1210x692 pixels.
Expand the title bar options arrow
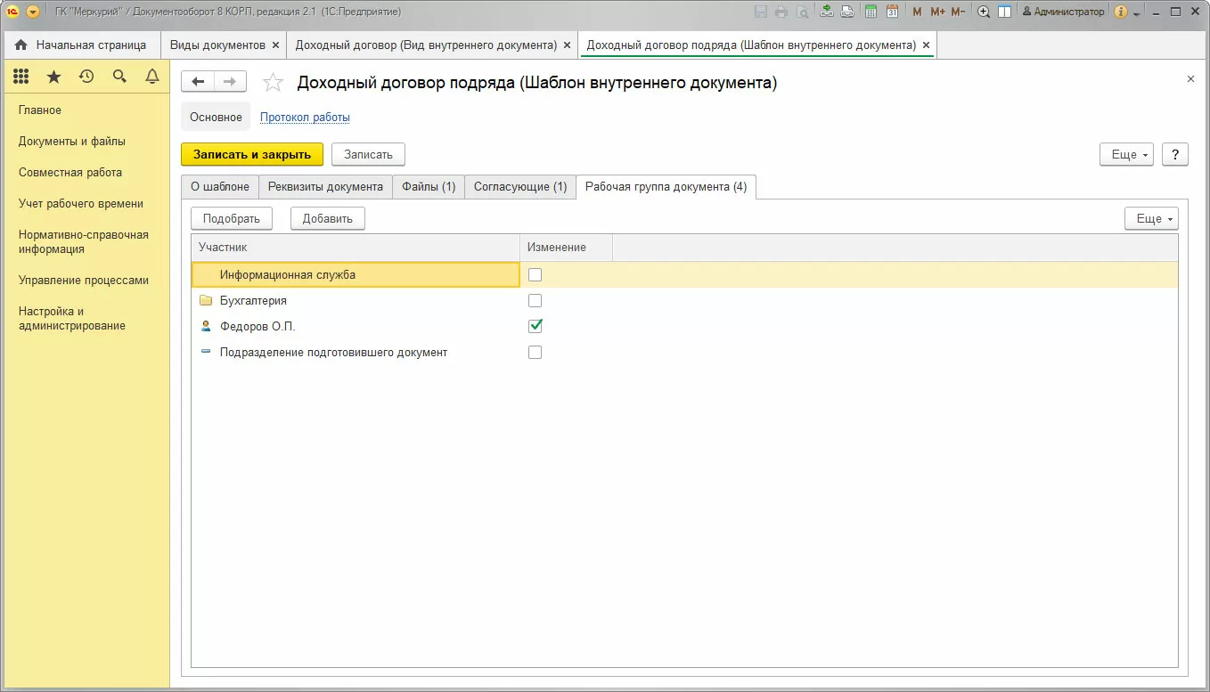[1137, 12]
